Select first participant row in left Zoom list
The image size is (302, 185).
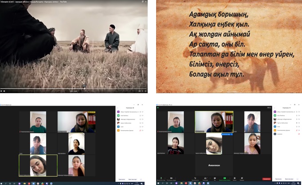pyautogui.click(x=130, y=112)
